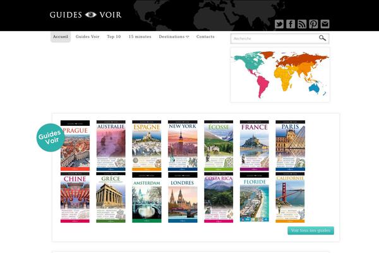Open the Paris guide cover

[291, 145]
